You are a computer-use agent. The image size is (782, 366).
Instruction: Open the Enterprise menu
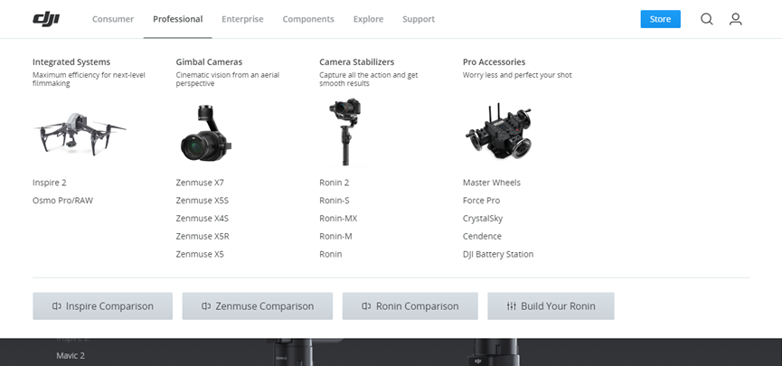(x=242, y=19)
